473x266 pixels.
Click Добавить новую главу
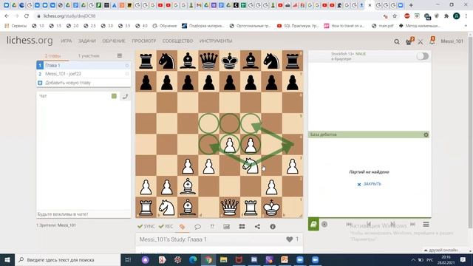click(84, 83)
